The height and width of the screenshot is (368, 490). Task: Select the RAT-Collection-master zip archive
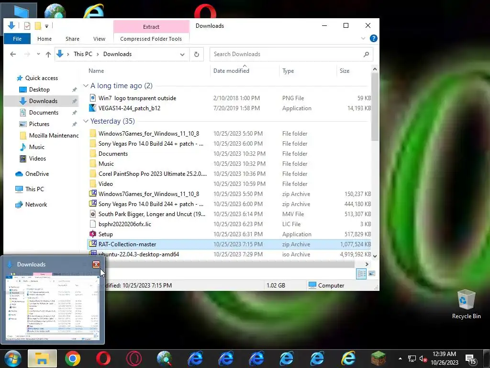pyautogui.click(x=127, y=244)
